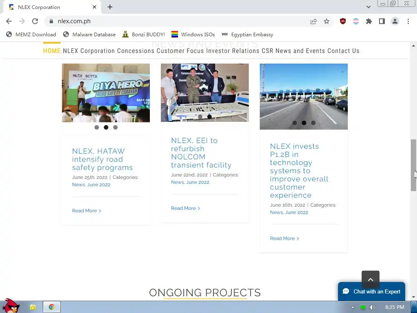The width and height of the screenshot is (417, 313).
Task: Open Customer Focus menu item
Action: click(x=180, y=51)
